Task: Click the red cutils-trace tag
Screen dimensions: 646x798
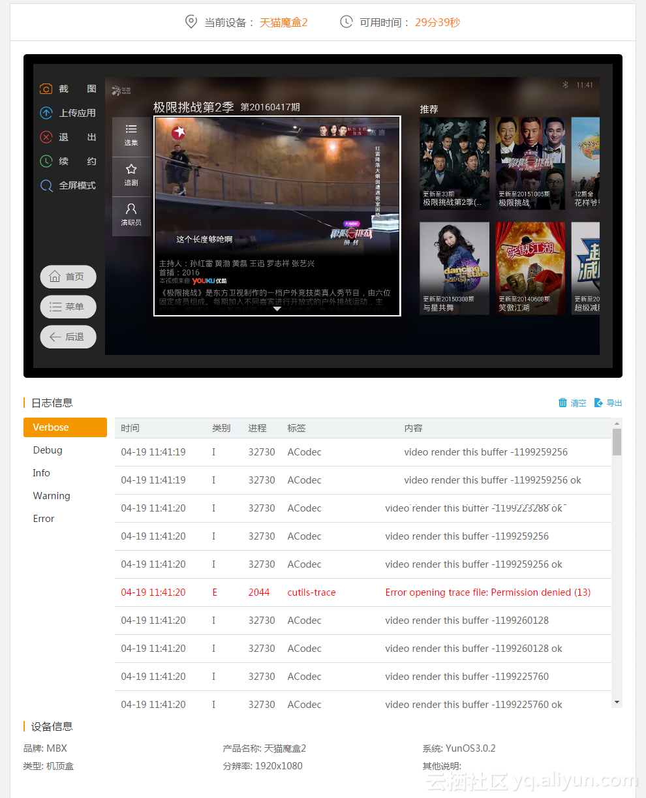Action: pos(311,592)
